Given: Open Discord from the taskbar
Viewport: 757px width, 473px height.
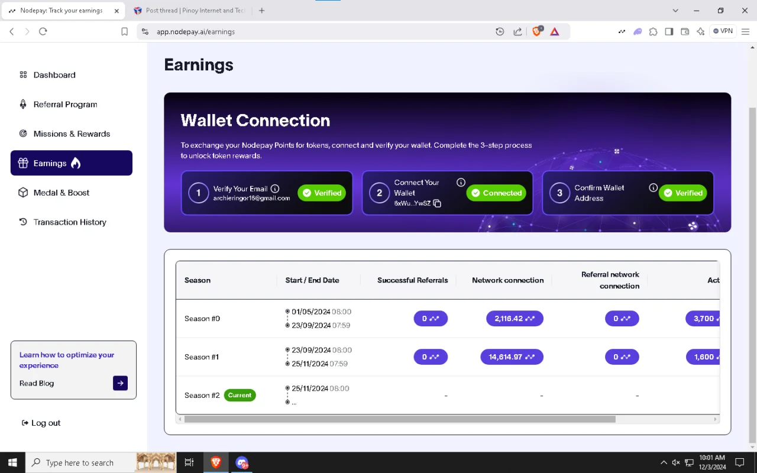Looking at the screenshot, I should [x=242, y=462].
